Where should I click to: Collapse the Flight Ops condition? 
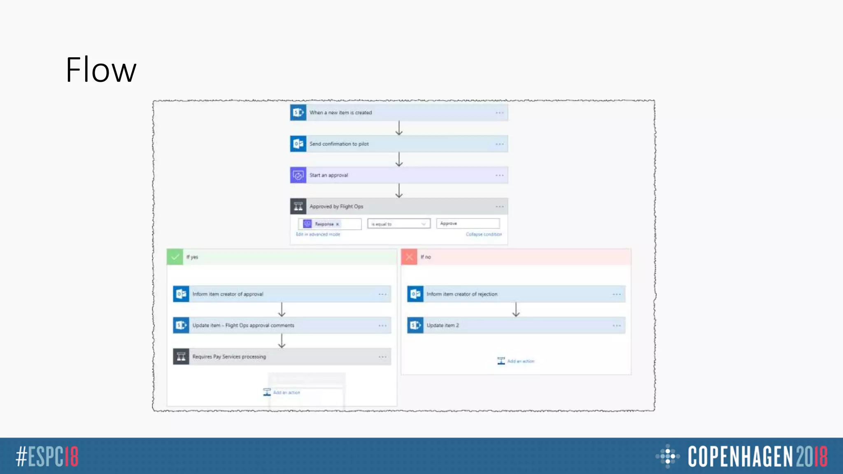tap(483, 235)
